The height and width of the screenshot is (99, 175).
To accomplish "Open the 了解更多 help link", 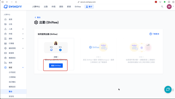I will point(154,34).
